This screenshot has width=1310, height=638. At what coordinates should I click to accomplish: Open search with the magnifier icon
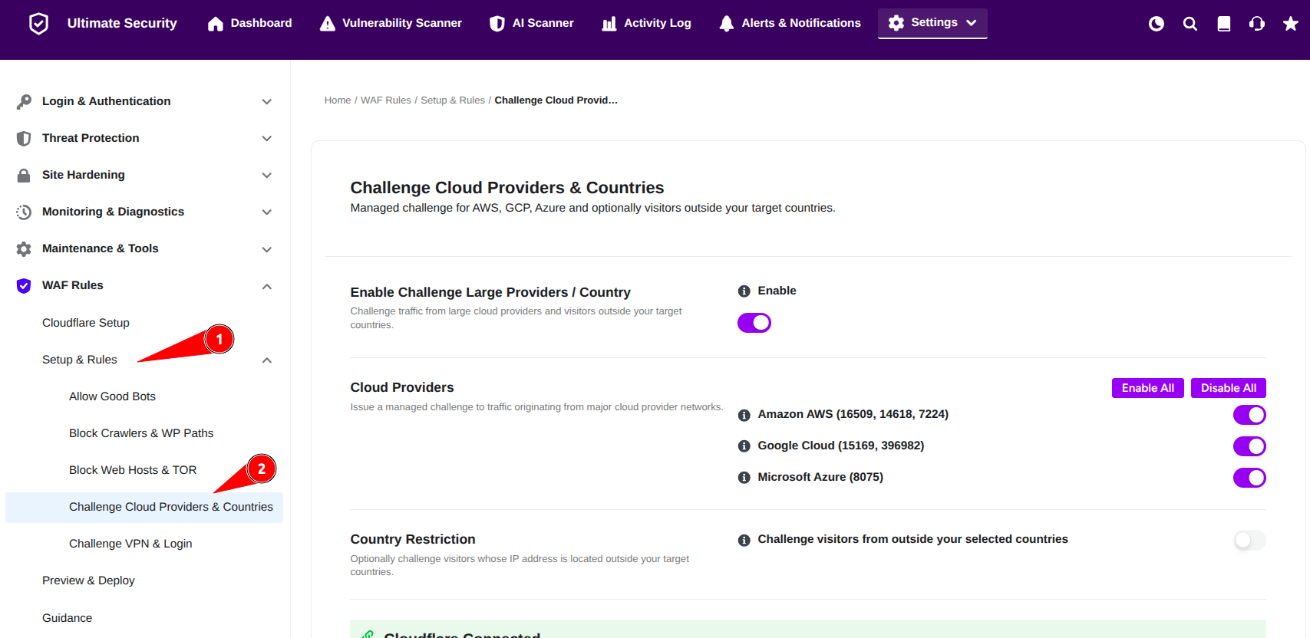(1190, 24)
